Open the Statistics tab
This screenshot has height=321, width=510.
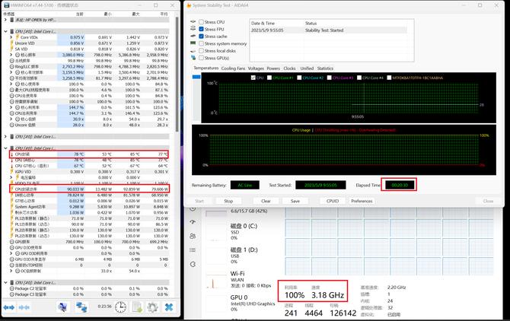(x=325, y=68)
